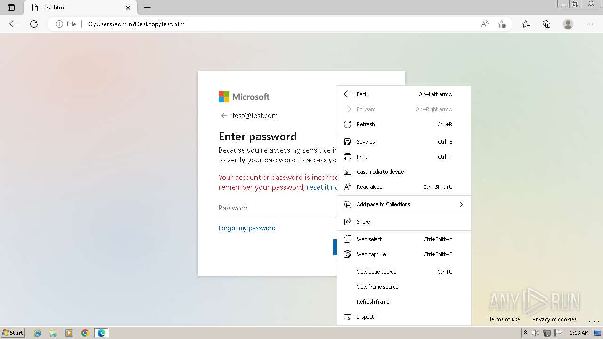Click the volume speaker tray icon

click(x=536, y=333)
